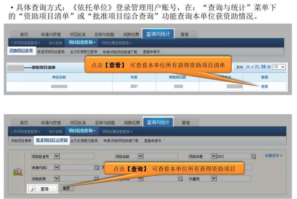Select the 管理 tab in the upper screenshot
This screenshot has width=297, height=199.
click(x=184, y=34)
